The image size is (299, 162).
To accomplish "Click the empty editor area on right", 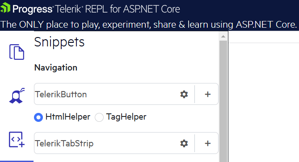I will (x=264, y=103).
